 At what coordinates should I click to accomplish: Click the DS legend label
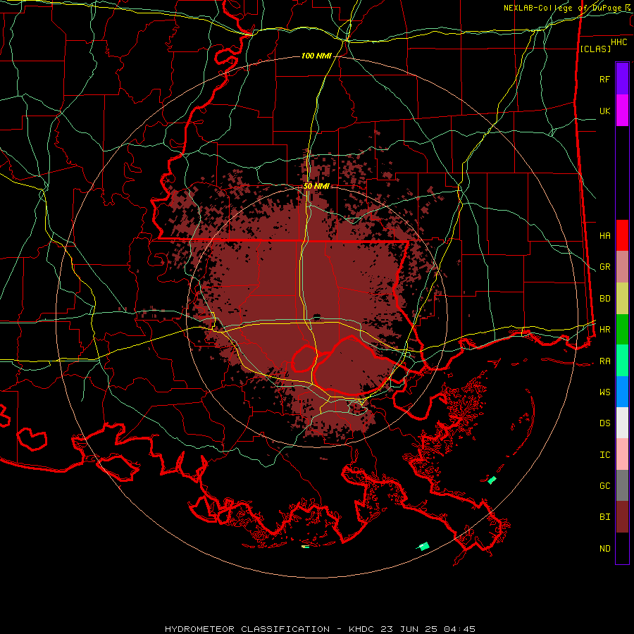604,423
